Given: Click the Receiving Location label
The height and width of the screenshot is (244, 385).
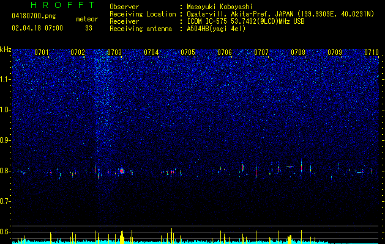Looking at the screenshot, I should [143, 14].
